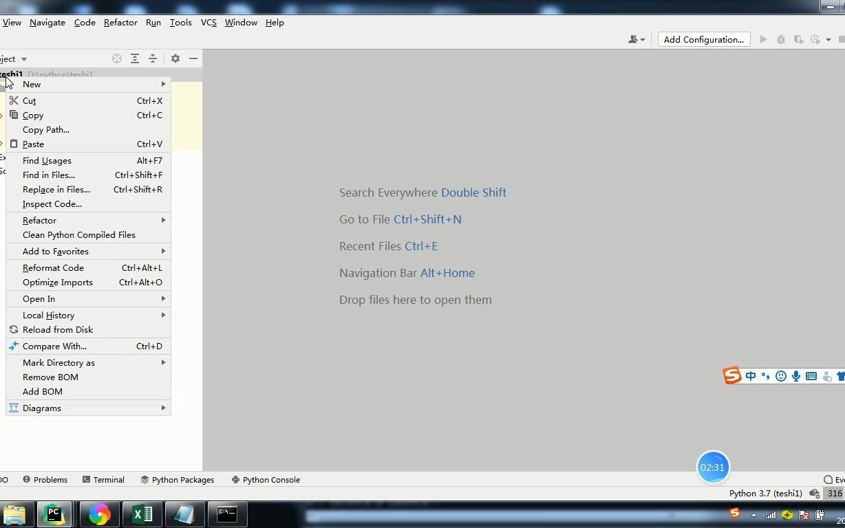
Task: Open the Python Console tool window
Action: click(x=266, y=479)
